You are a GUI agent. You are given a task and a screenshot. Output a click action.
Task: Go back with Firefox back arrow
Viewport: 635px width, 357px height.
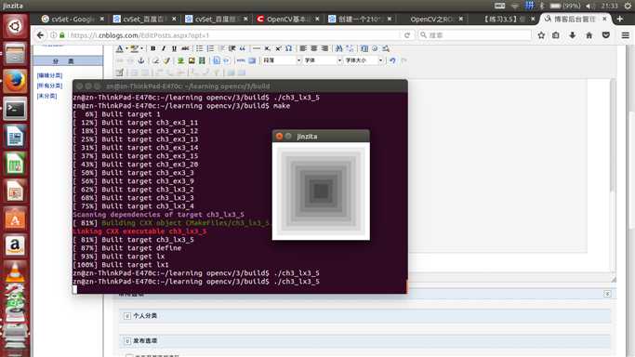40,35
